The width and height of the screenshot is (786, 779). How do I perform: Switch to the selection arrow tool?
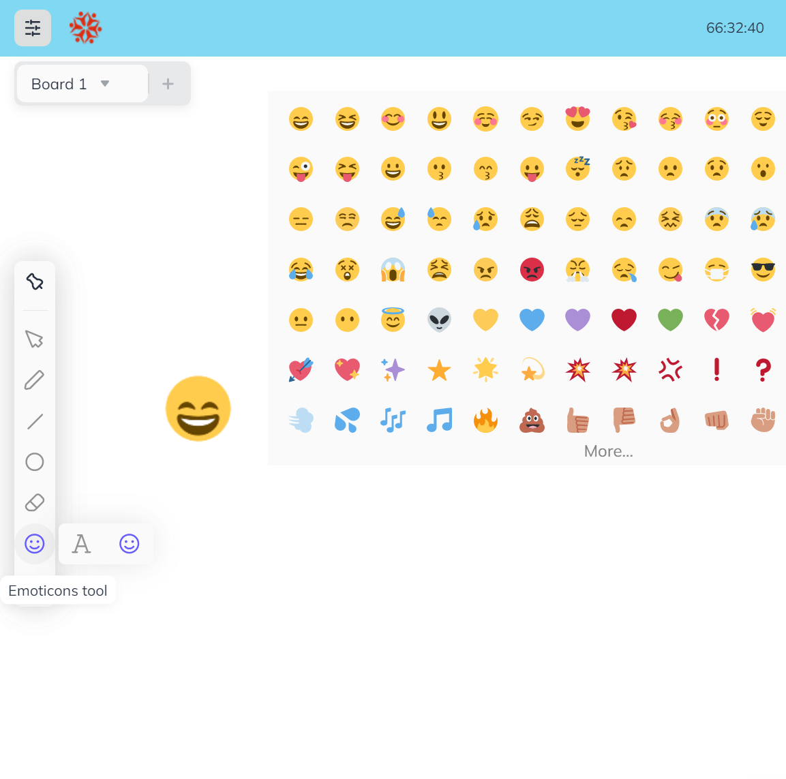34,339
